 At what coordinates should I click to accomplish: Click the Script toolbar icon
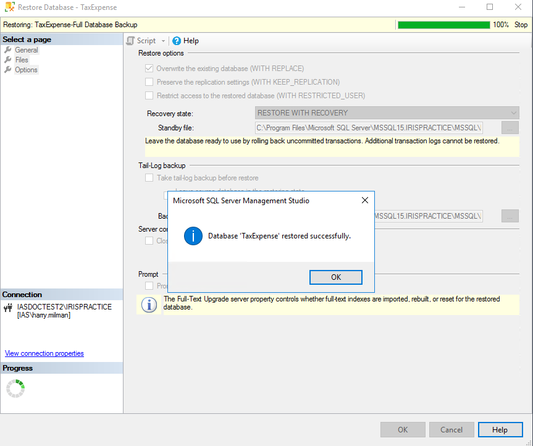130,41
